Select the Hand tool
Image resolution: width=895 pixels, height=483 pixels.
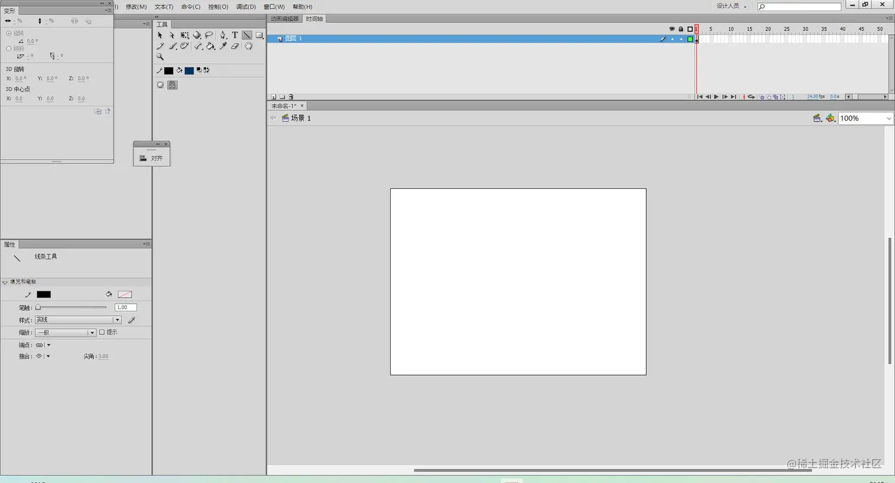[248, 46]
